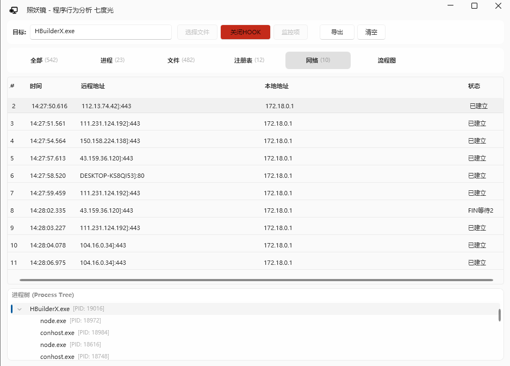Select the row timestamped 14:27:59.459
The image size is (510, 366).
tap(256, 193)
